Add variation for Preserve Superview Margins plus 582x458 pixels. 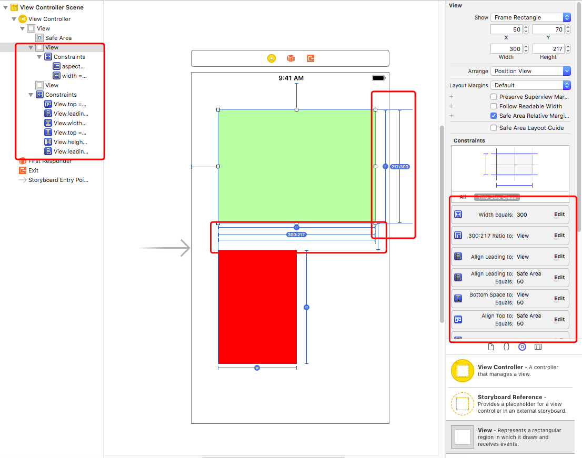[451, 97]
